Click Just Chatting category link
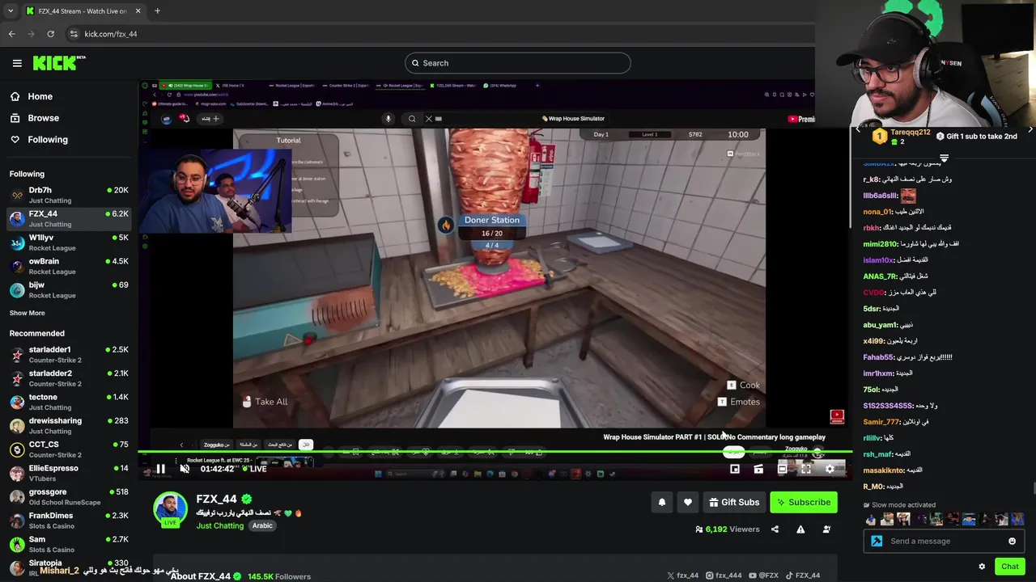The height and width of the screenshot is (582, 1036). point(219,525)
